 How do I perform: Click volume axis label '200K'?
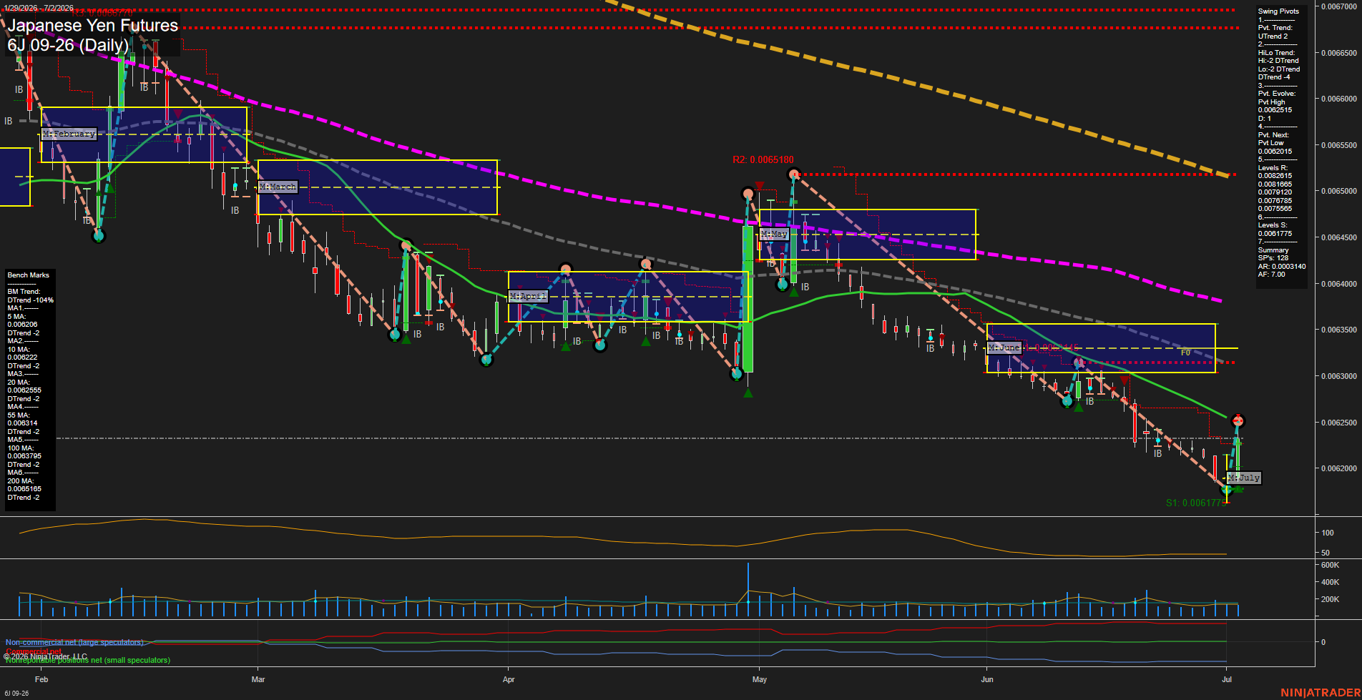[1330, 599]
